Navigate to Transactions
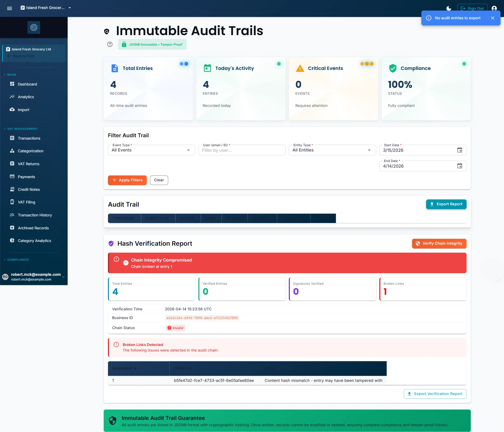 [29, 138]
